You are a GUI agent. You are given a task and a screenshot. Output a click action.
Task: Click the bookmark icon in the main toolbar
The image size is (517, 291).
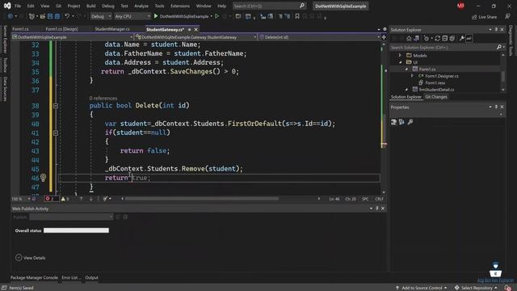(x=297, y=16)
